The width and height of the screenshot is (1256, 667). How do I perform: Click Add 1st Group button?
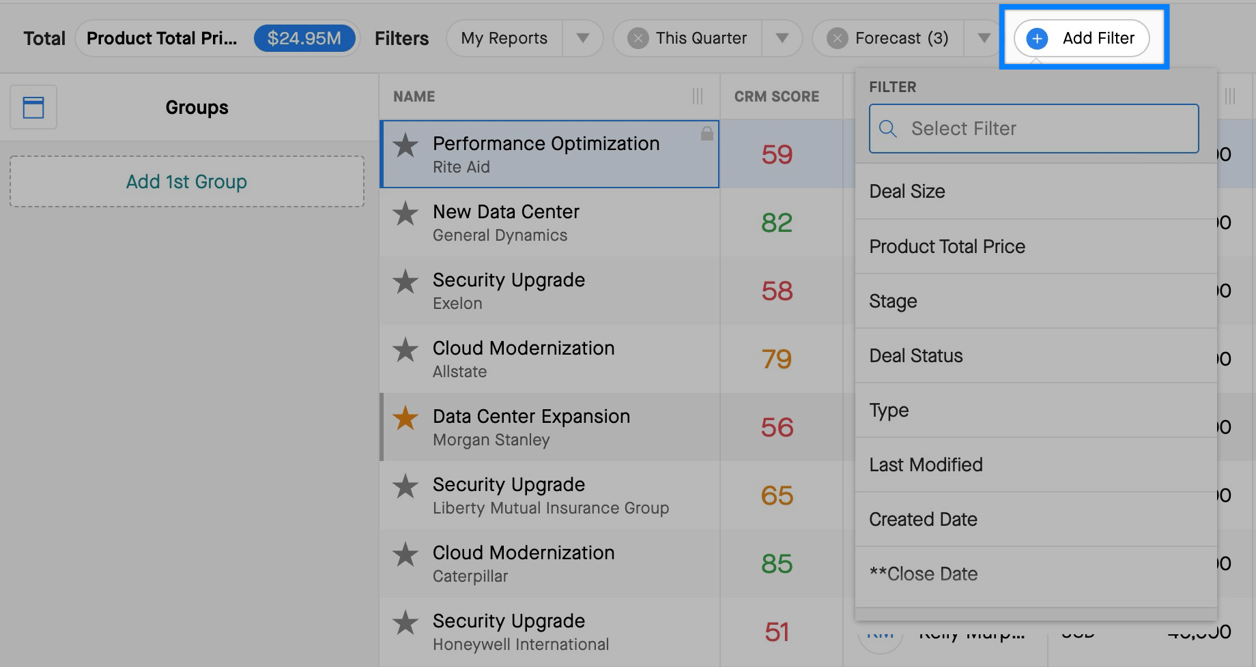tap(187, 181)
